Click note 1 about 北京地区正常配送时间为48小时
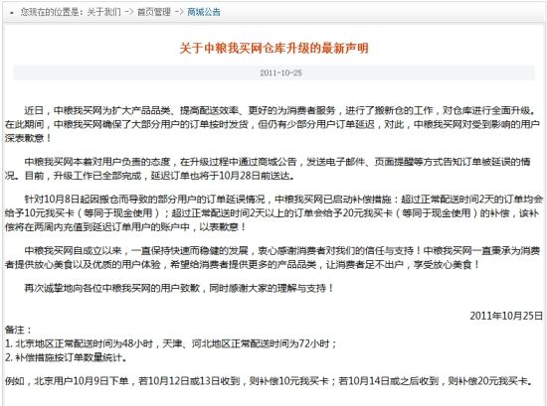 point(171,343)
